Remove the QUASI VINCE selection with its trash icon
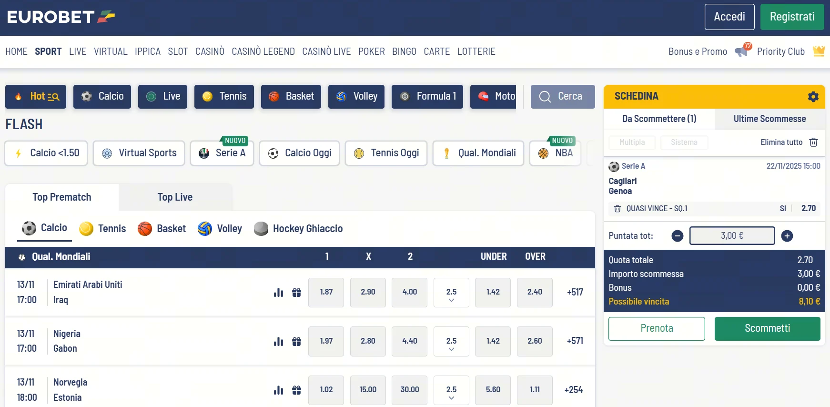Viewport: 830px width, 407px height. point(617,209)
